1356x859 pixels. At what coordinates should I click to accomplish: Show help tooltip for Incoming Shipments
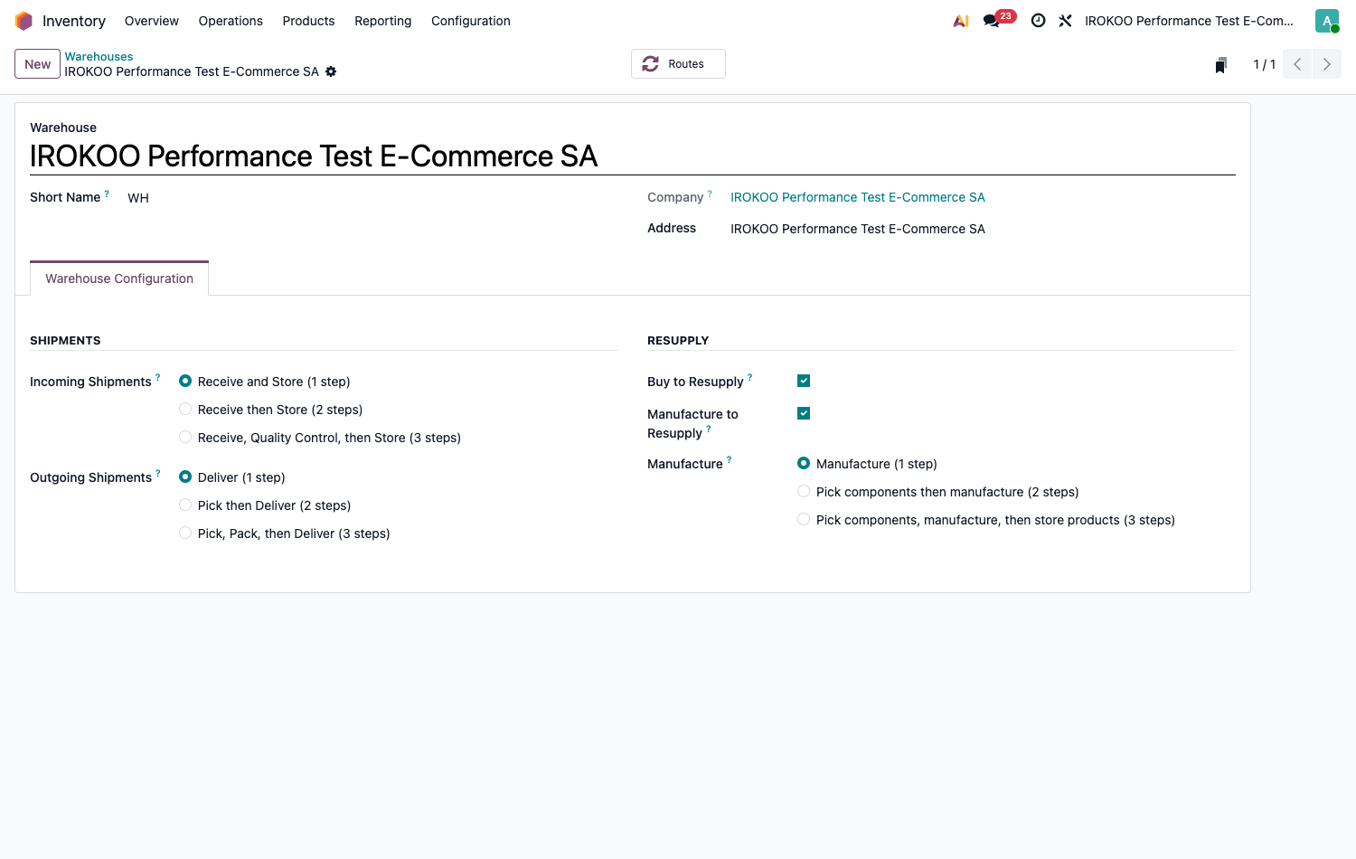pos(157,378)
